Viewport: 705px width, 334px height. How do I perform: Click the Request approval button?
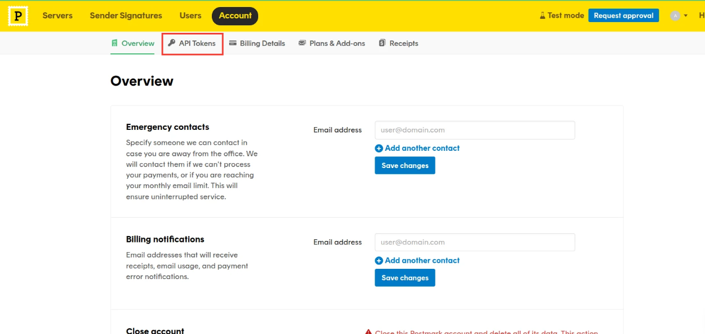[624, 15]
